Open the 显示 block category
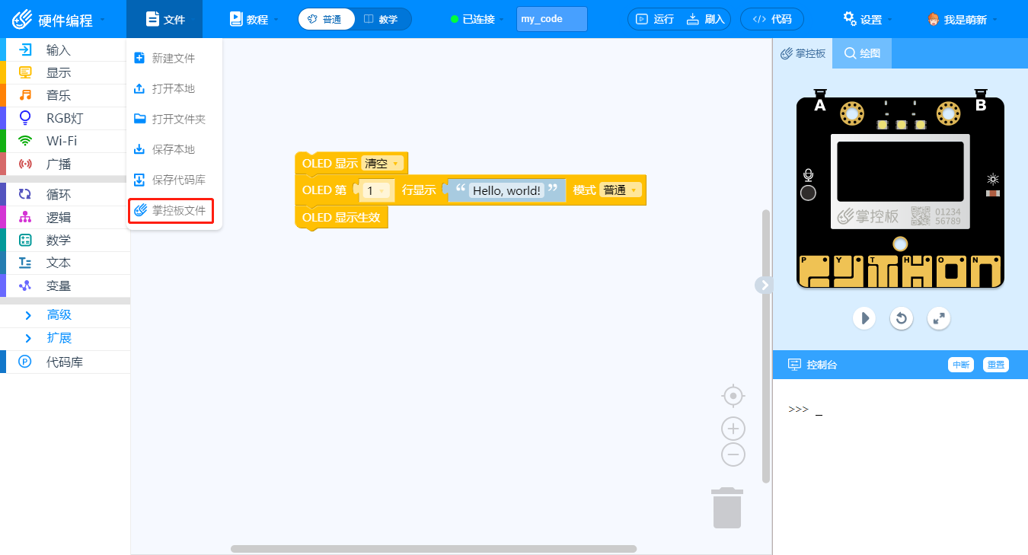1028x555 pixels. coord(65,73)
